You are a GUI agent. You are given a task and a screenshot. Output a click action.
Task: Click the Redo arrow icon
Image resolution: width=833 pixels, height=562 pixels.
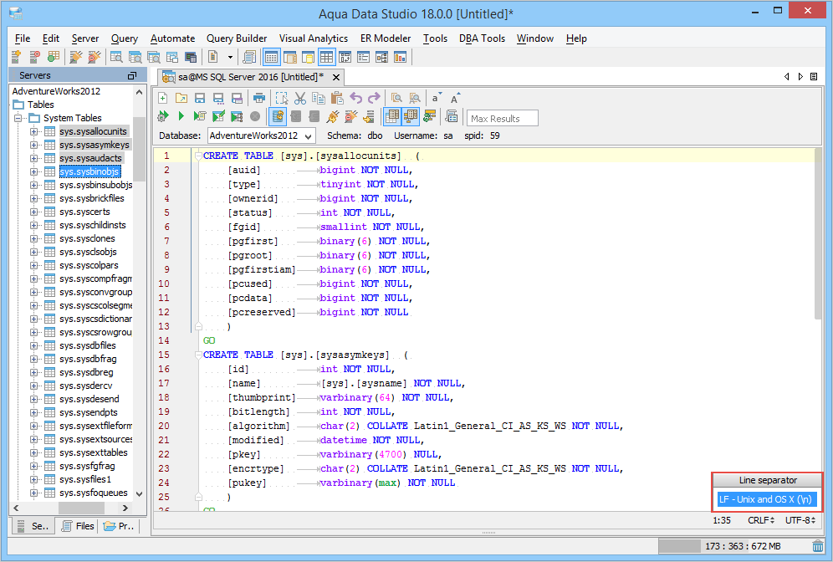pos(374,98)
